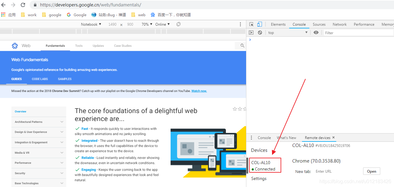Viewport: 394px width, 187px height.
Task: Clear the console with the clear icon
Action: tap(260, 33)
